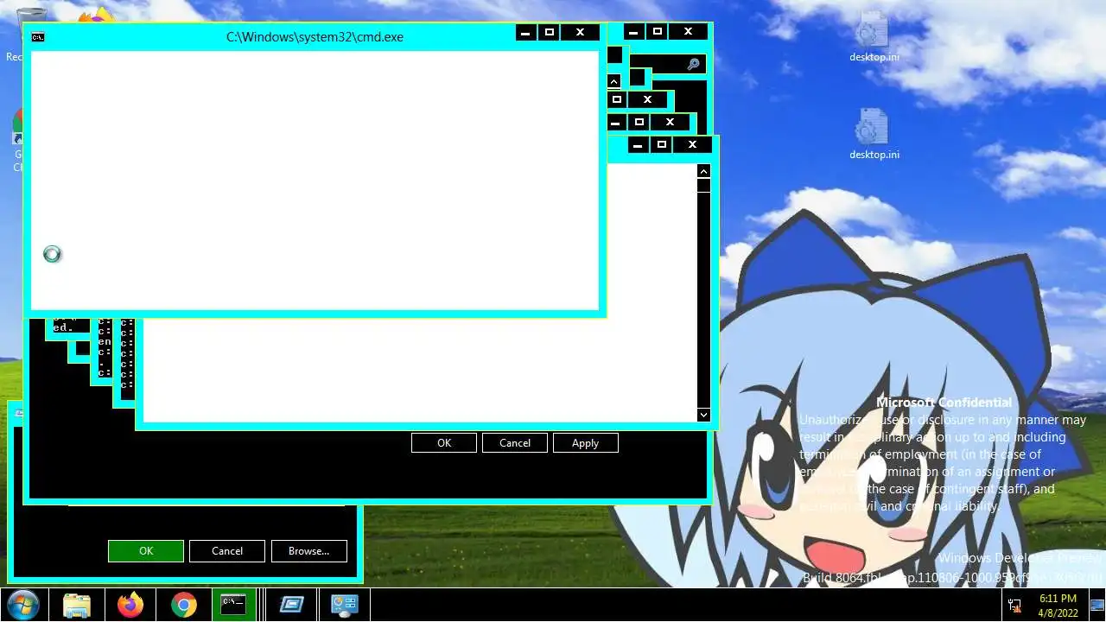The width and height of the screenshot is (1106, 622).
Task: Click the Apply button
Action: [x=585, y=442]
